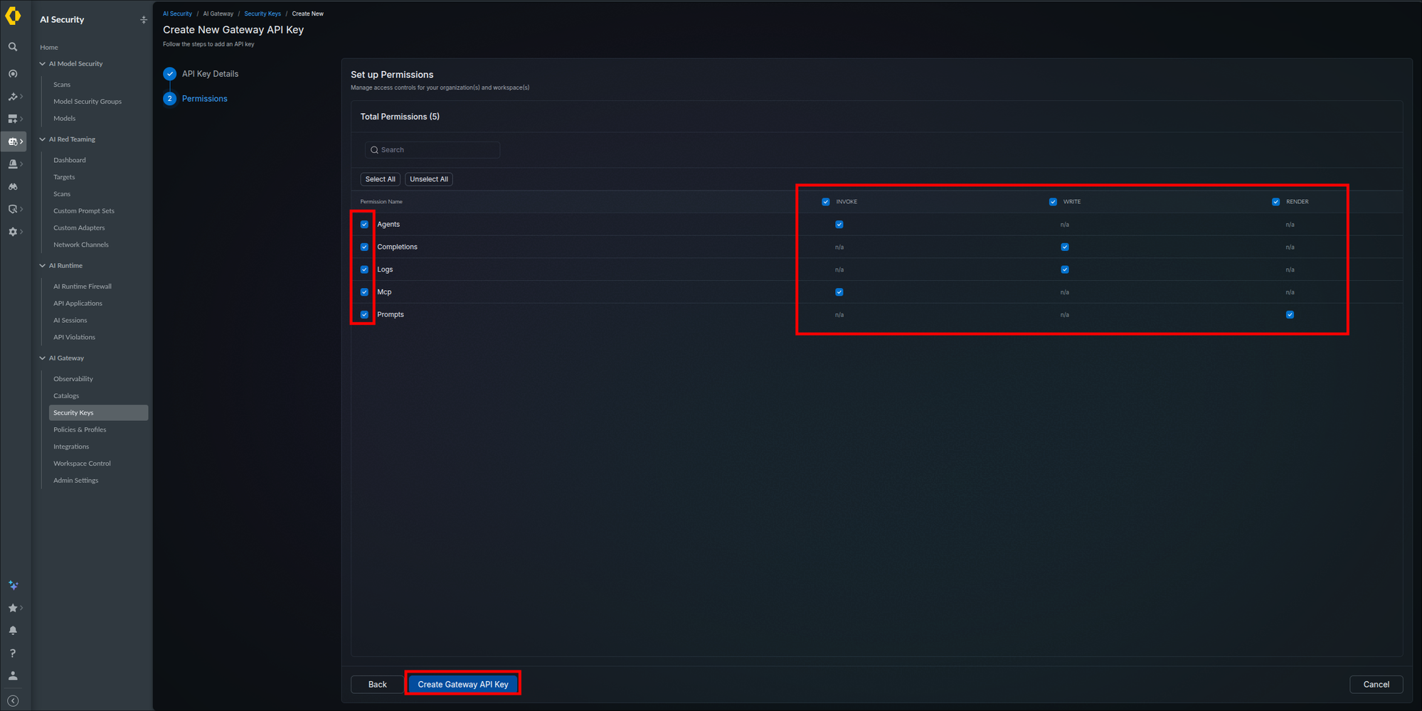The image size is (1422, 711).
Task: Click the yellow app logo icon
Action: click(x=13, y=16)
